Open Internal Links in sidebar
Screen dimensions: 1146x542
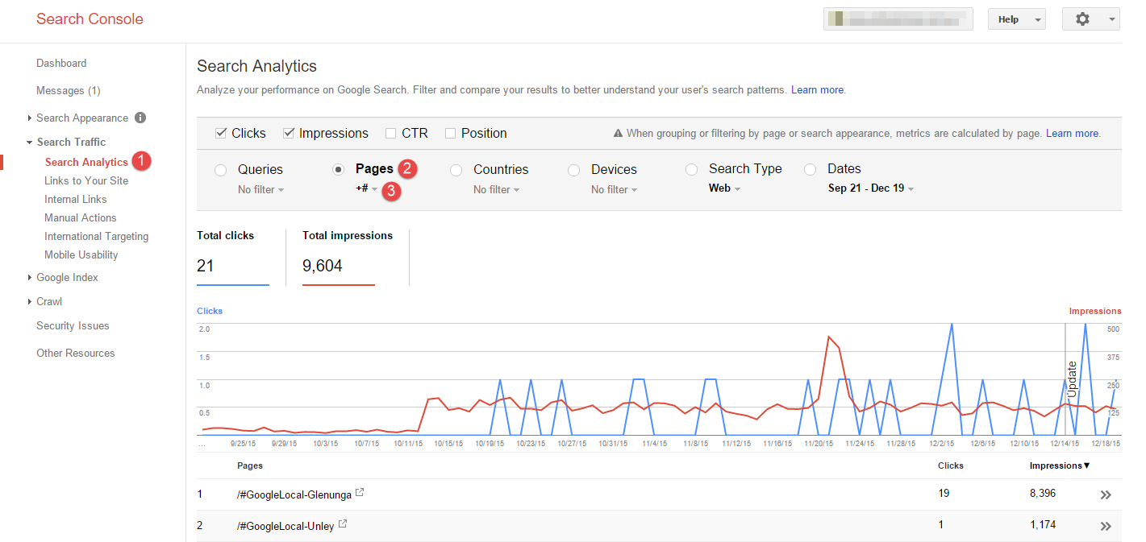pos(76,199)
